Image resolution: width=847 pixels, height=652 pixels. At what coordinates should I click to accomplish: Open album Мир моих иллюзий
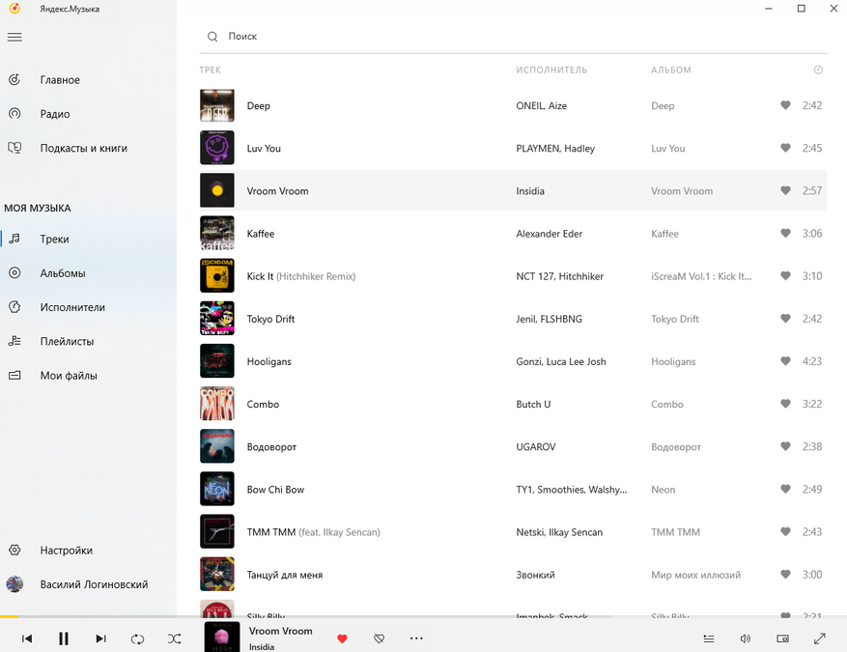[x=695, y=576]
